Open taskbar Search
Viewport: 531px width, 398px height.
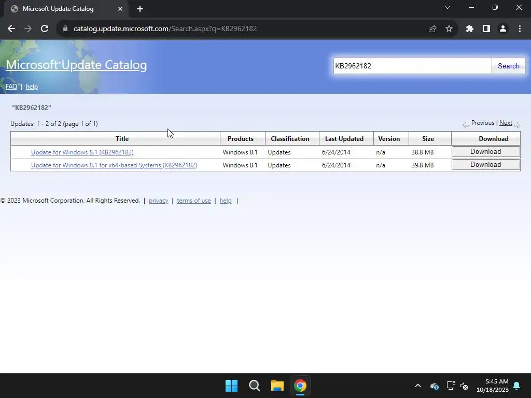[x=254, y=386]
